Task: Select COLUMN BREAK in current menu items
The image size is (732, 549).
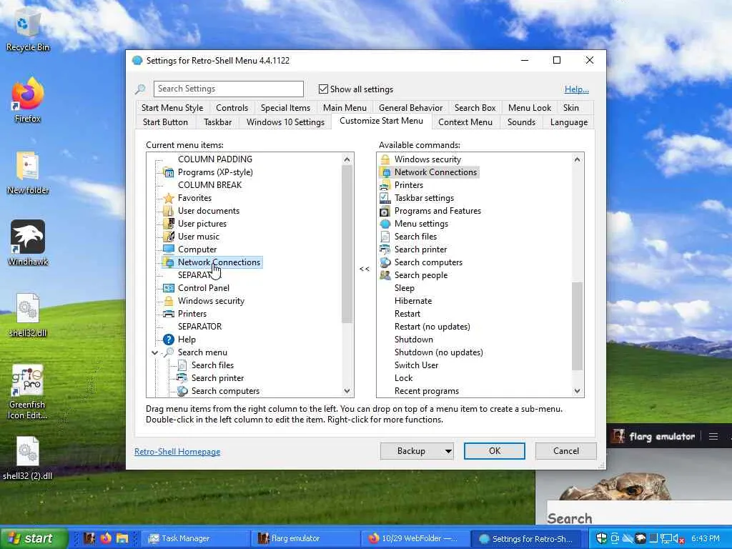Action: pyautogui.click(x=209, y=185)
